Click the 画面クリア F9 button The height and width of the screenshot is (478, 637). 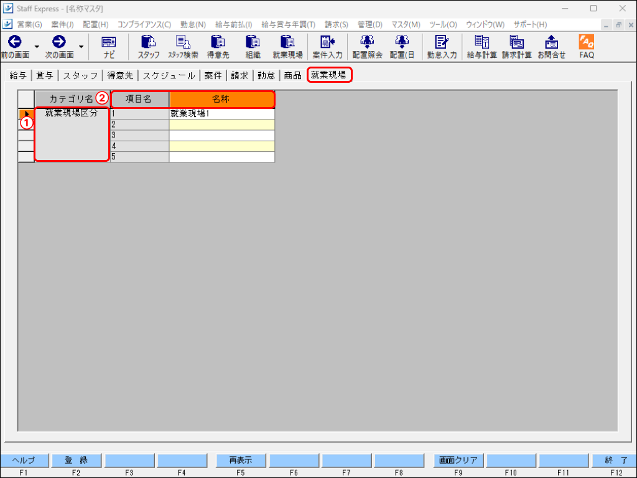point(458,460)
